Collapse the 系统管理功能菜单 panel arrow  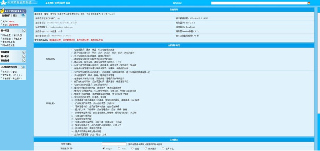point(24,11)
